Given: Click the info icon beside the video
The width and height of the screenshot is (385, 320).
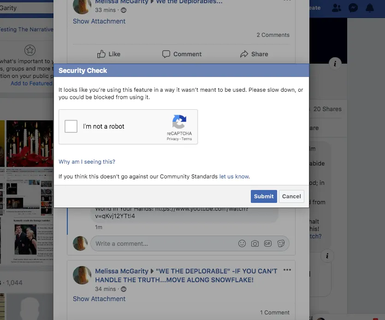Looking at the screenshot, I should point(335,64).
